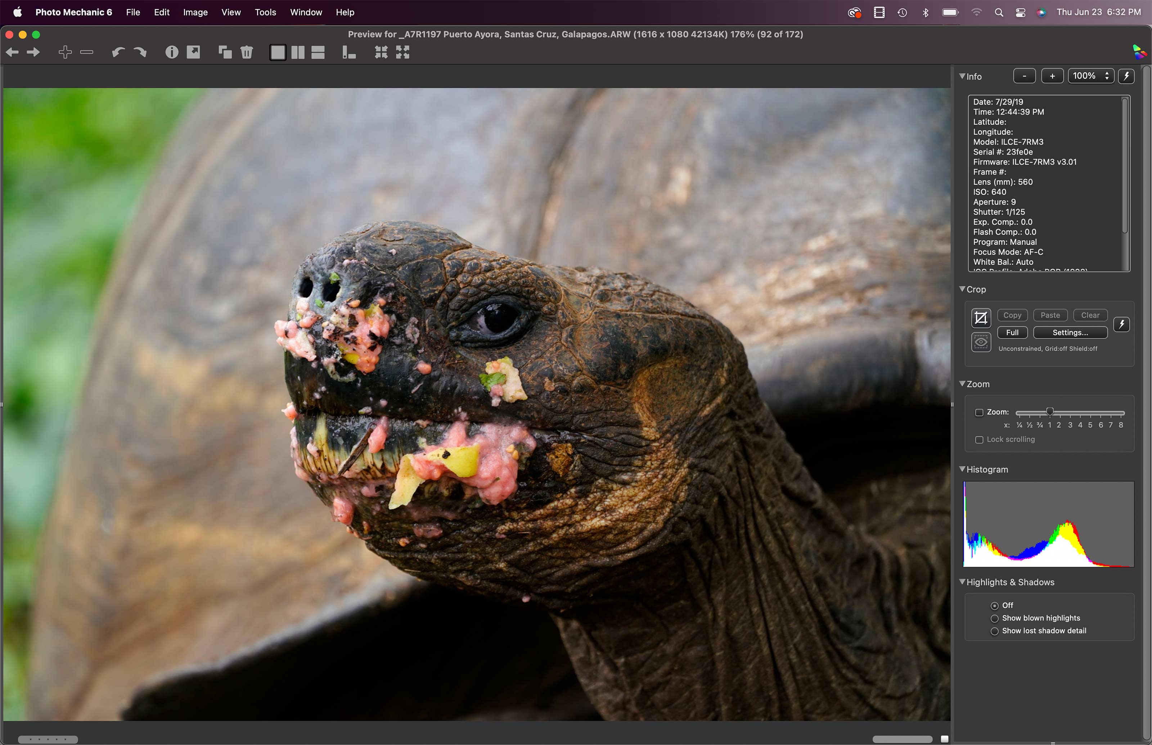Click the Siri icon in menu bar
The image size is (1152, 745).
tap(1041, 13)
